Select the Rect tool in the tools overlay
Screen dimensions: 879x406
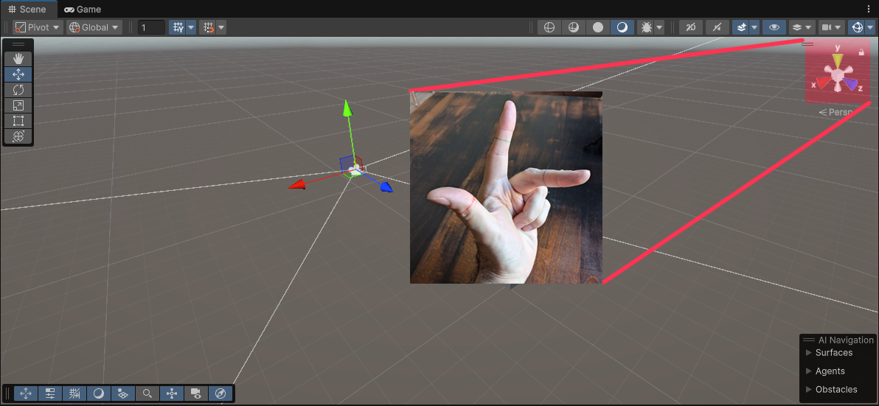click(18, 121)
